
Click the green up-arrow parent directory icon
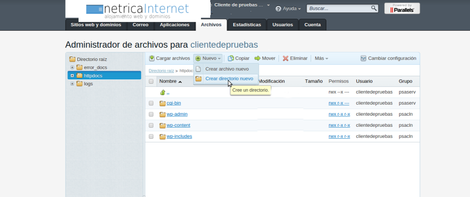pyautogui.click(x=162, y=92)
